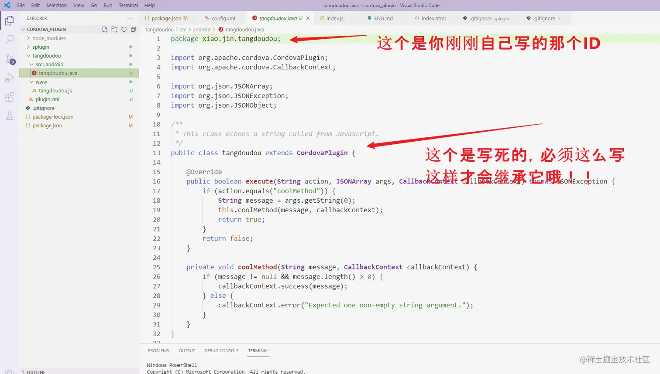Open Explorer more actions ellipsis
The image size is (660, 374).
coord(130,18)
